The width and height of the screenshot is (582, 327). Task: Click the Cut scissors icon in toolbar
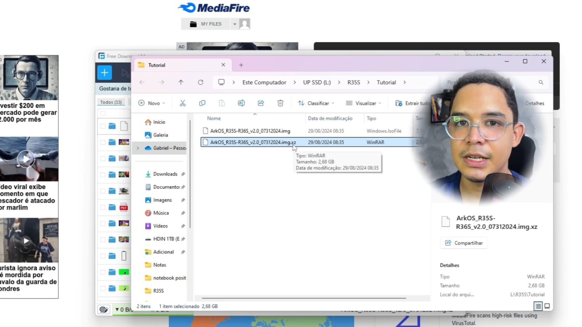pos(183,103)
